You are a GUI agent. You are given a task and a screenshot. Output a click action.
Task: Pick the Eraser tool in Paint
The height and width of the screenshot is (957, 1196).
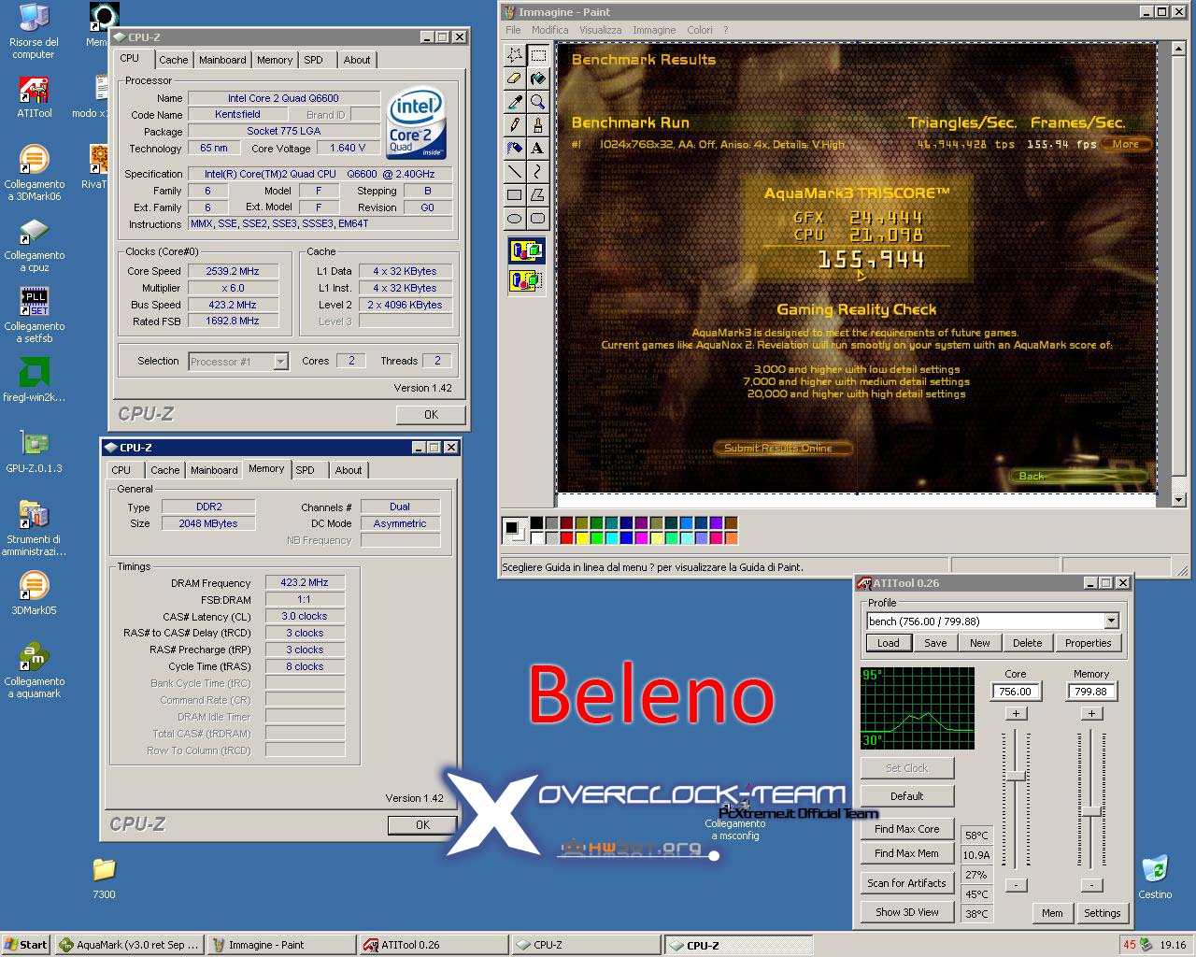tap(514, 79)
